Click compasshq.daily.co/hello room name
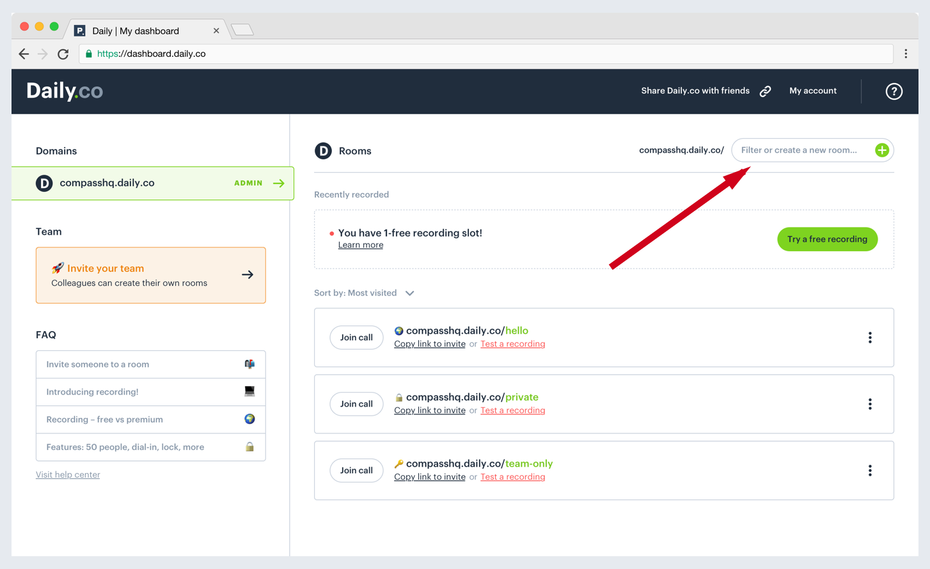Screen dimensions: 930x569 pos(467,331)
